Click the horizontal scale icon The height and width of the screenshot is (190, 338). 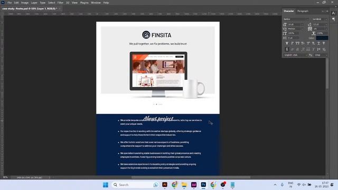coord(314,33)
